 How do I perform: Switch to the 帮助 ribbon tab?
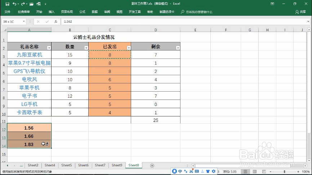tap(150, 12)
